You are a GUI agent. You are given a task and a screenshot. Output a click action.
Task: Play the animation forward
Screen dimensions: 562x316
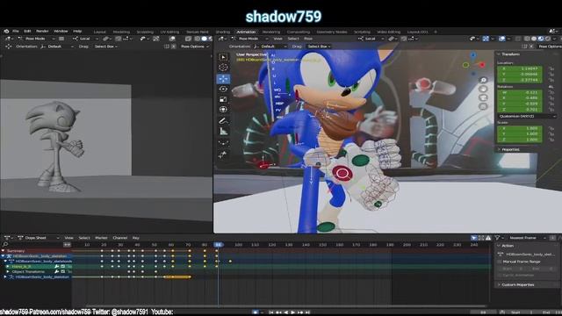[x=293, y=312]
